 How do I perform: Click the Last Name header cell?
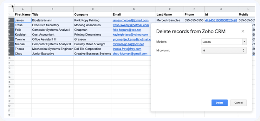coord(170,15)
